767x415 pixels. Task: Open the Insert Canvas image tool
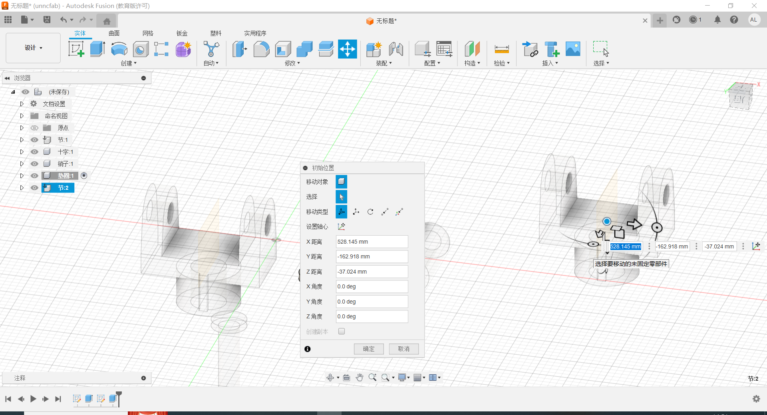point(573,50)
